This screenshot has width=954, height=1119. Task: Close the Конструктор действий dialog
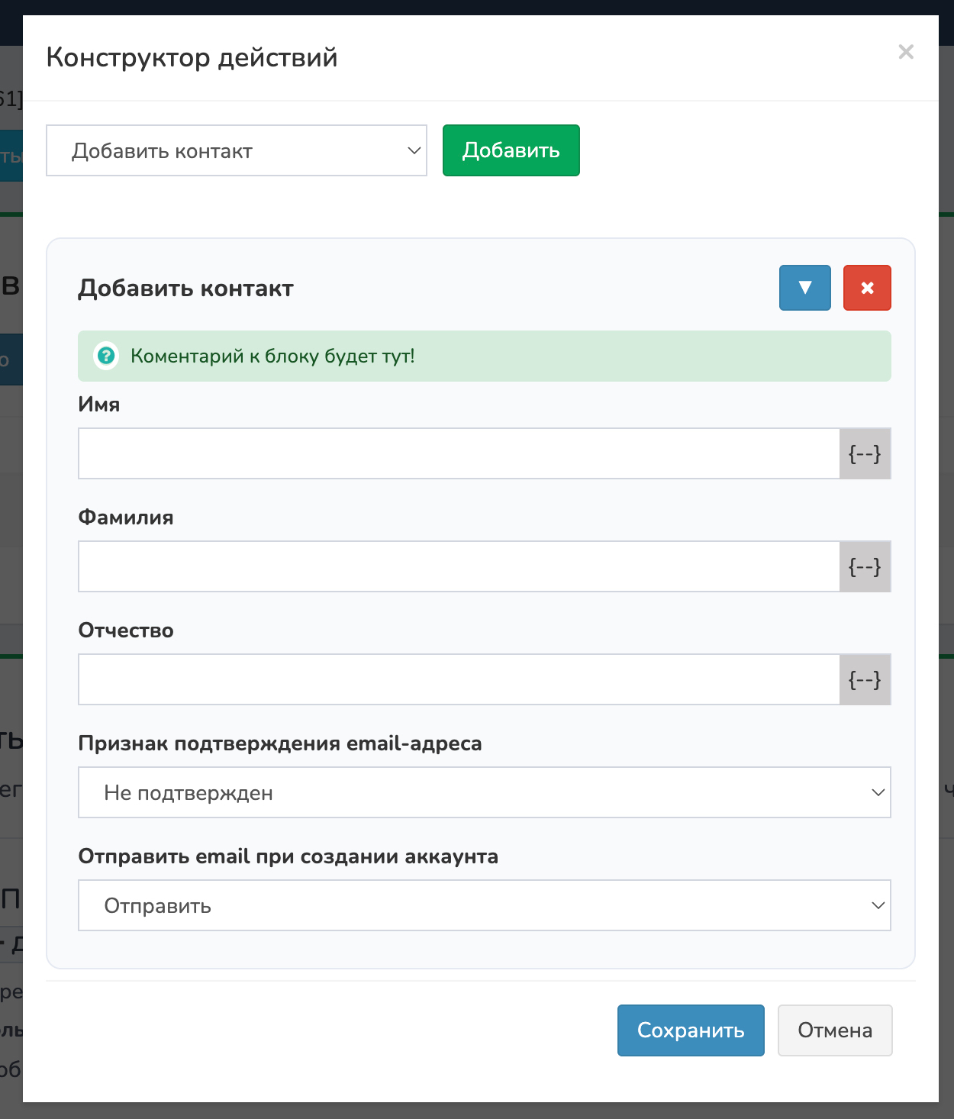(x=906, y=52)
